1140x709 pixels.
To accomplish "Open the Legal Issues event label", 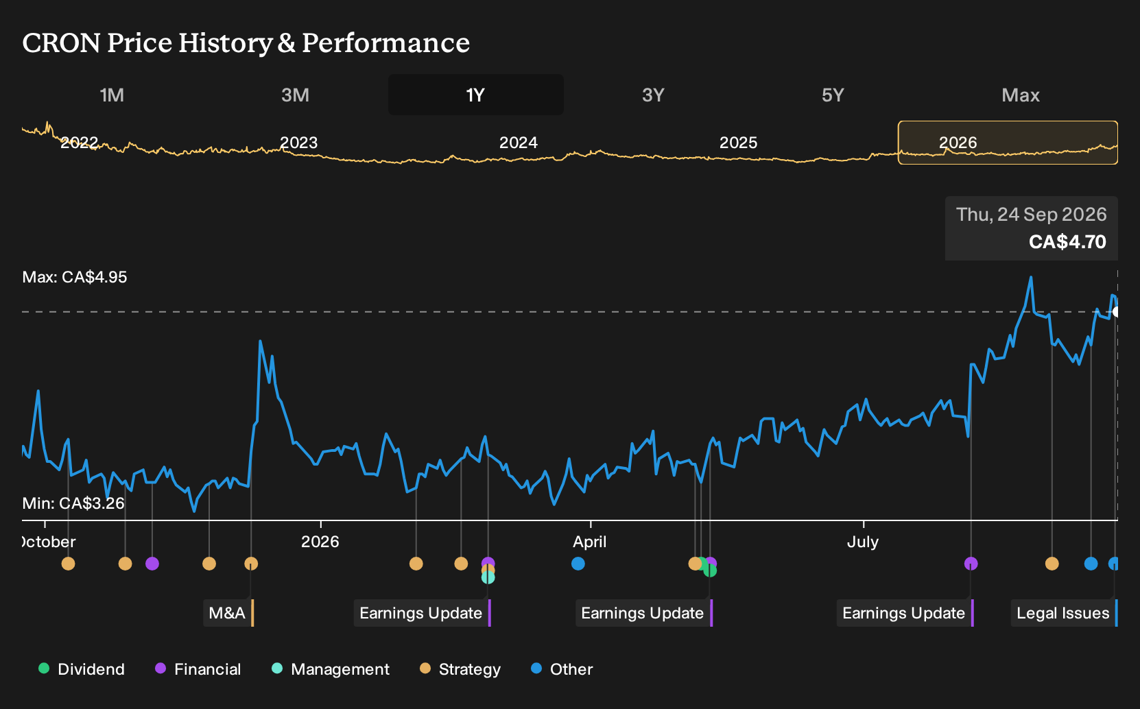I will 1065,613.
